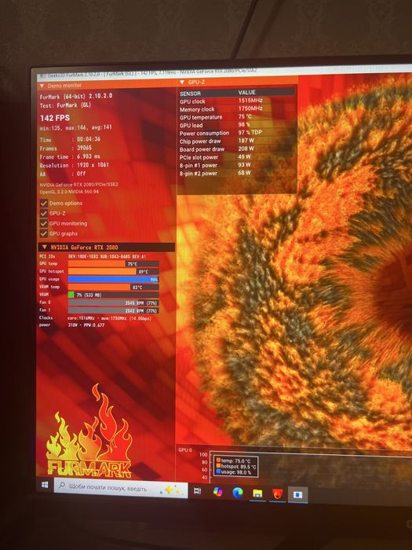
Task: Toggle the GPU-Z checkbox
Action: tap(43, 213)
